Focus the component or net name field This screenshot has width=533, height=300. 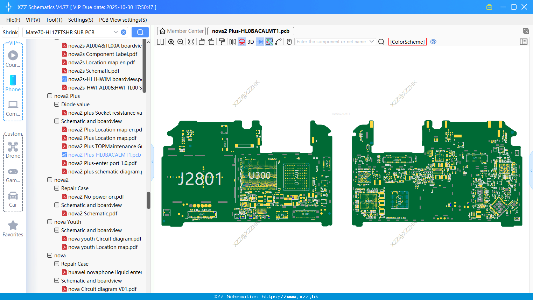pyautogui.click(x=332, y=42)
